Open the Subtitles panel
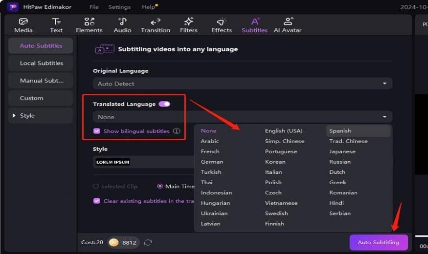 click(255, 25)
